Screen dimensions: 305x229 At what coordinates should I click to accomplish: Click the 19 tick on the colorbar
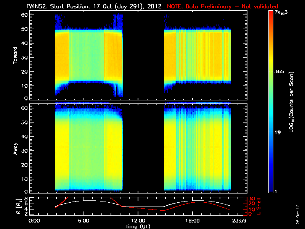click(278, 132)
